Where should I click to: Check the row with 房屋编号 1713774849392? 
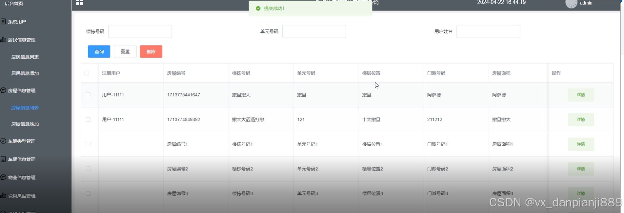tap(88, 119)
